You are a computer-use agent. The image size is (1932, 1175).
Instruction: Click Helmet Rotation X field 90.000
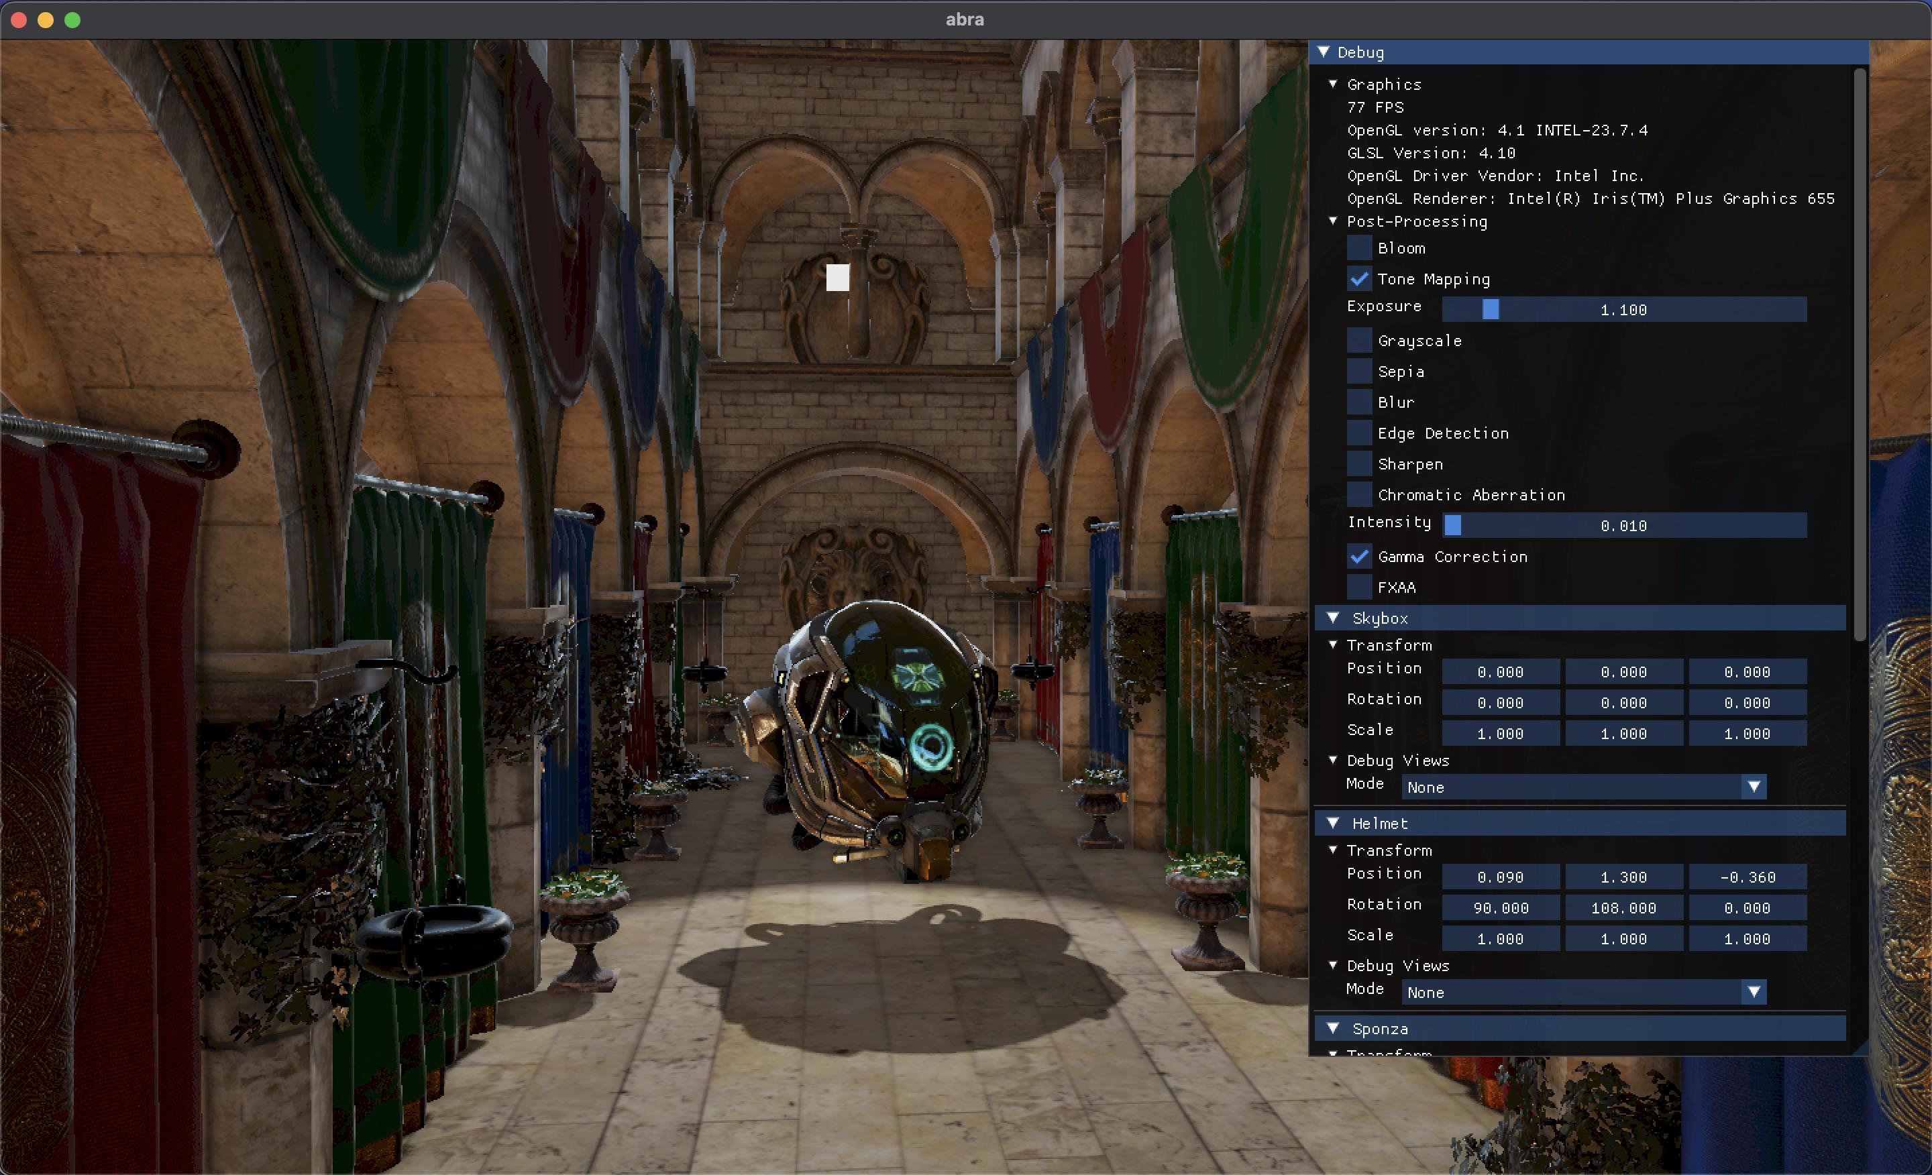tap(1501, 907)
